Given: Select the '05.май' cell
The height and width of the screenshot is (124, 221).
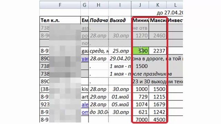Looking at the screenshot, I should tap(120, 104).
